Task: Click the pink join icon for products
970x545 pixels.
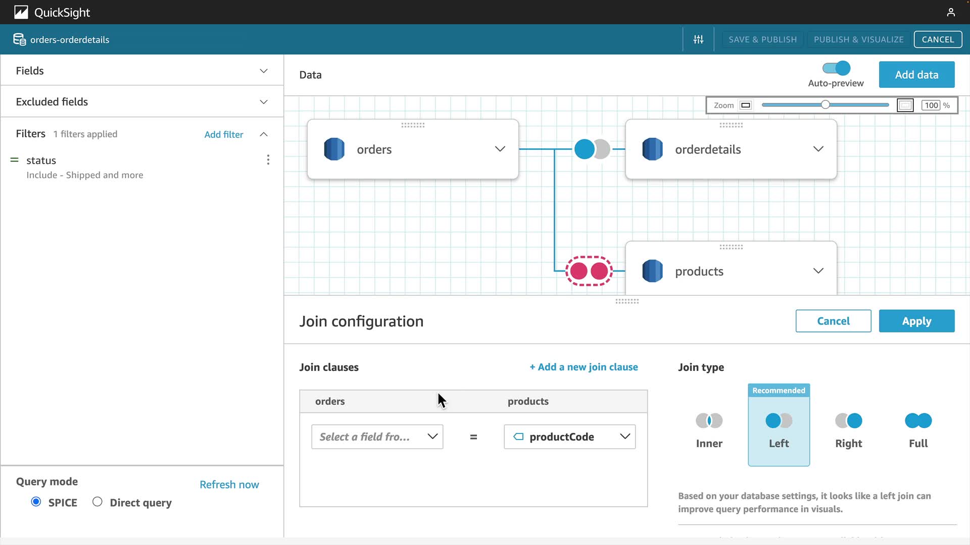Action: pyautogui.click(x=589, y=271)
